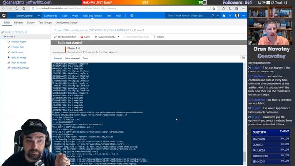Switch to the Releases tab
Screen dimensions: 295x166
[x=18, y=23]
